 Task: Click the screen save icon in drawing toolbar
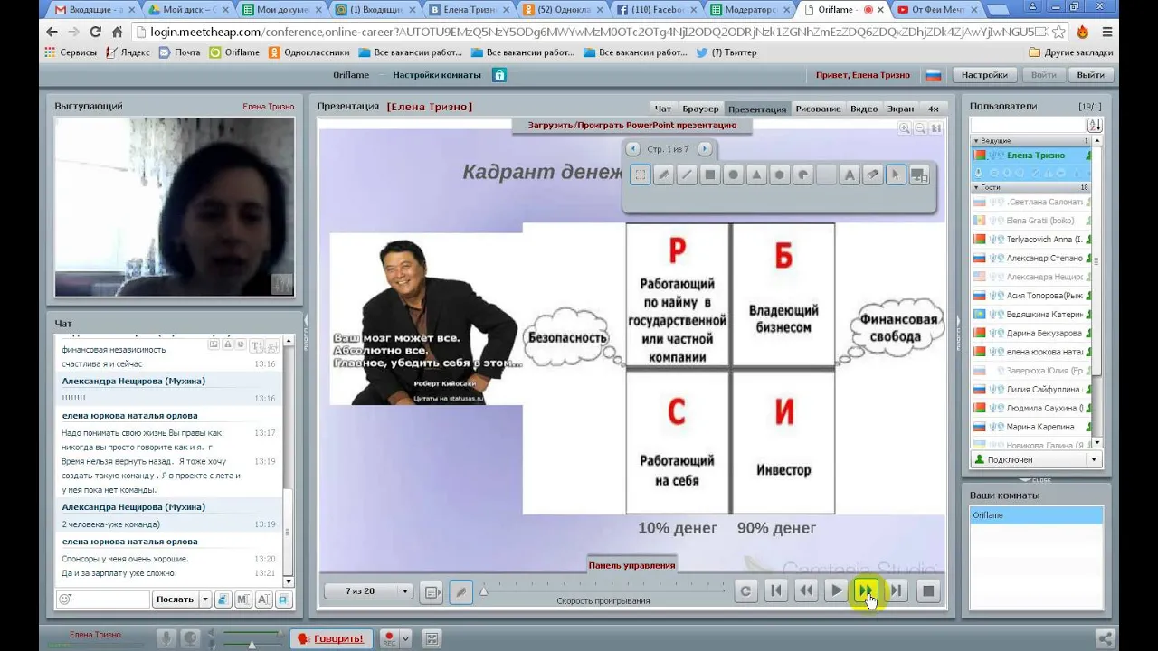pyautogui.click(x=919, y=175)
